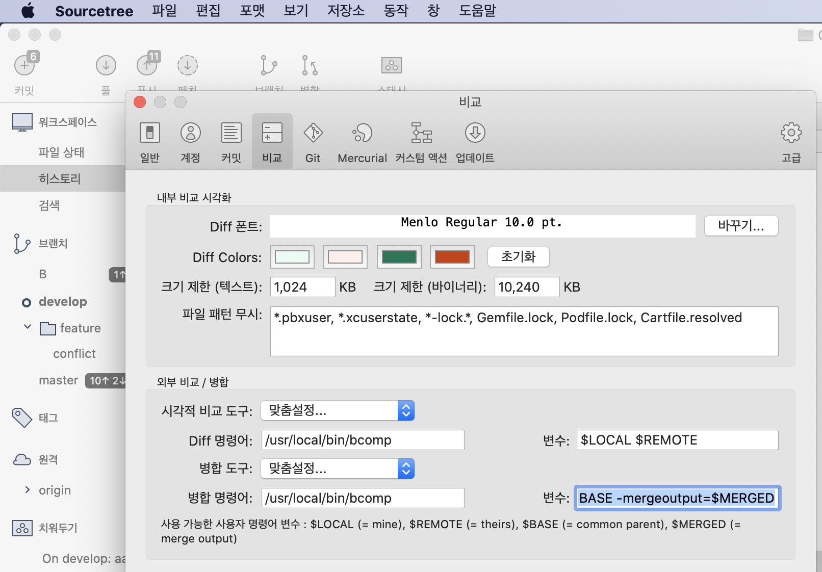Click the merge arguments field with $MERGED
Screen dimensions: 822x572
click(x=678, y=498)
